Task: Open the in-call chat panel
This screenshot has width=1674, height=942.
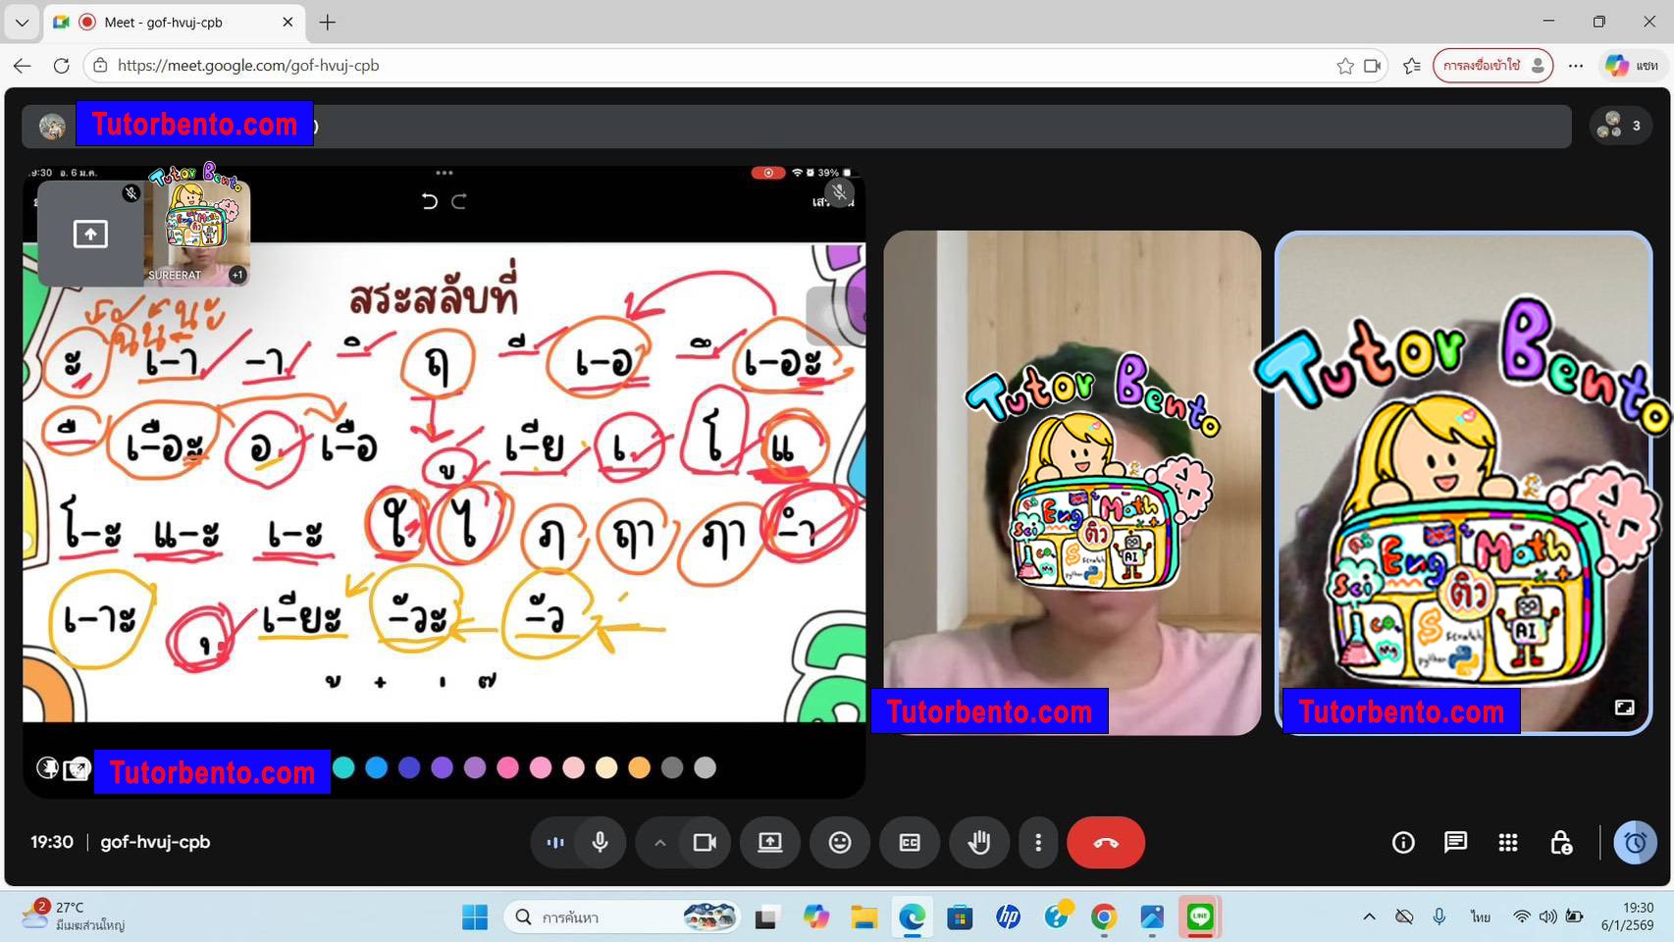Action: click(1455, 842)
